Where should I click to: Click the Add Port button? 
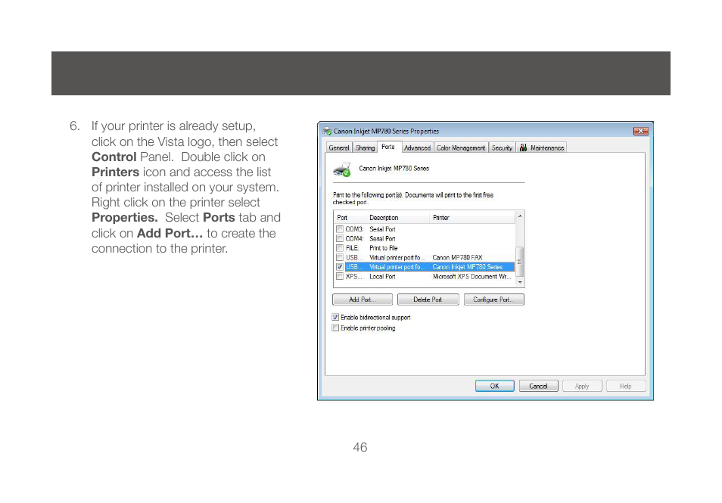363,300
